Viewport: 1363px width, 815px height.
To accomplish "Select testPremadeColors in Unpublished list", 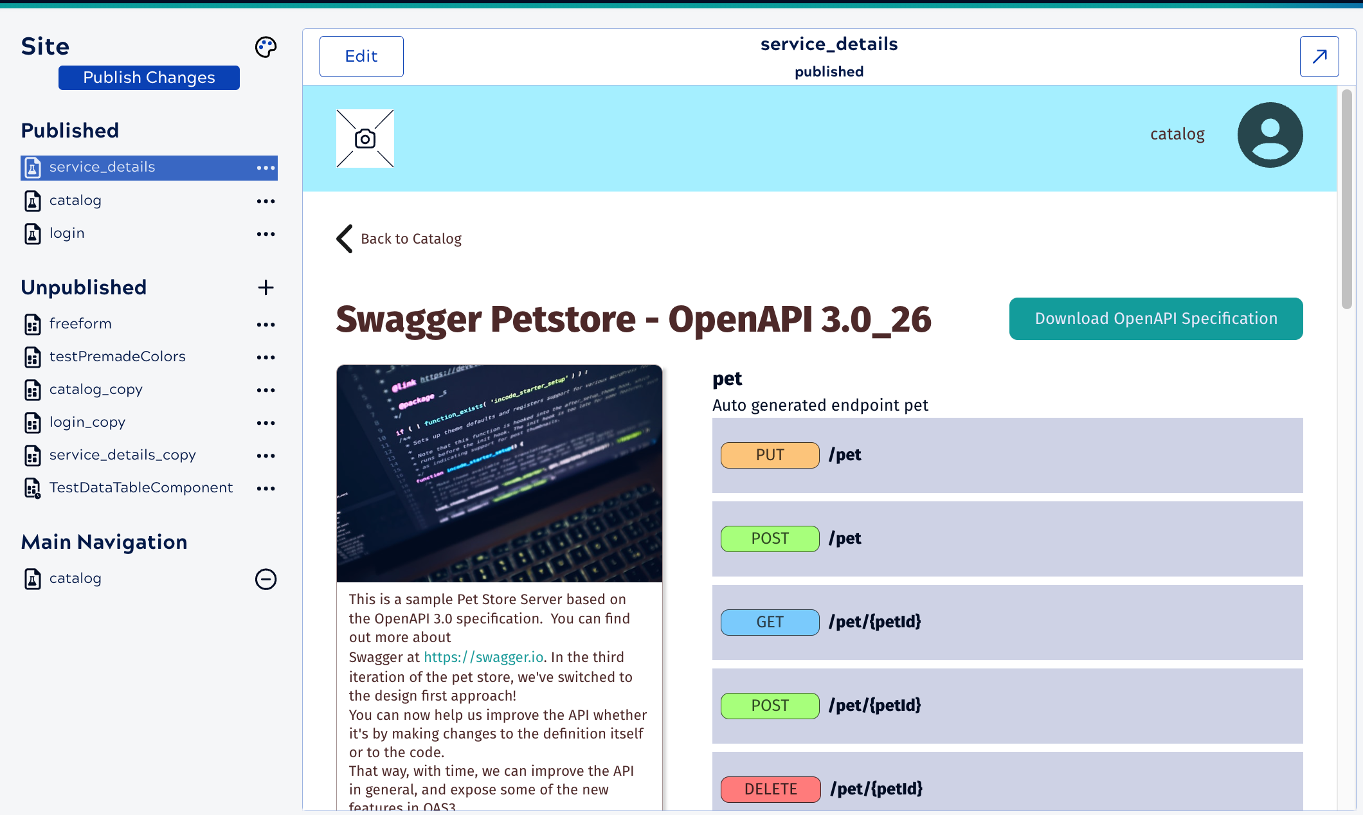I will coord(117,357).
